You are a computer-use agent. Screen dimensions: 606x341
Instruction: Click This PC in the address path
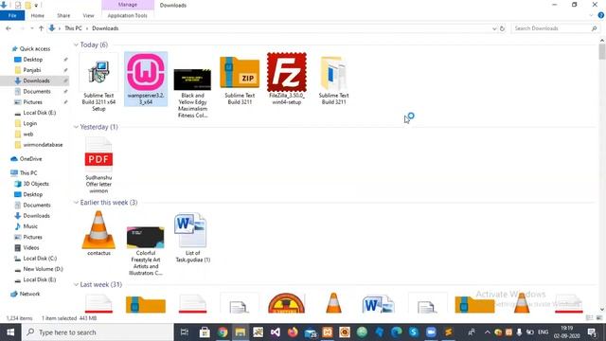click(74, 28)
